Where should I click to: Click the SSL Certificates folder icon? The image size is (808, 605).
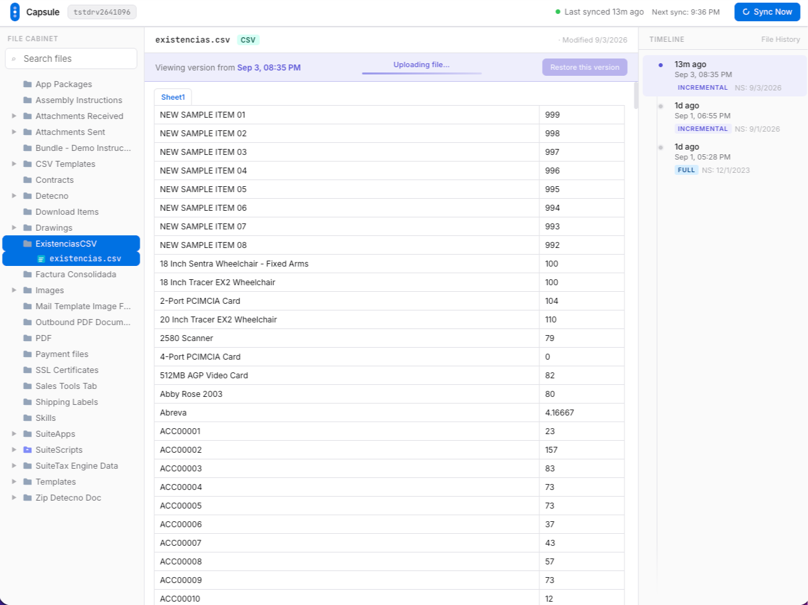coord(27,370)
